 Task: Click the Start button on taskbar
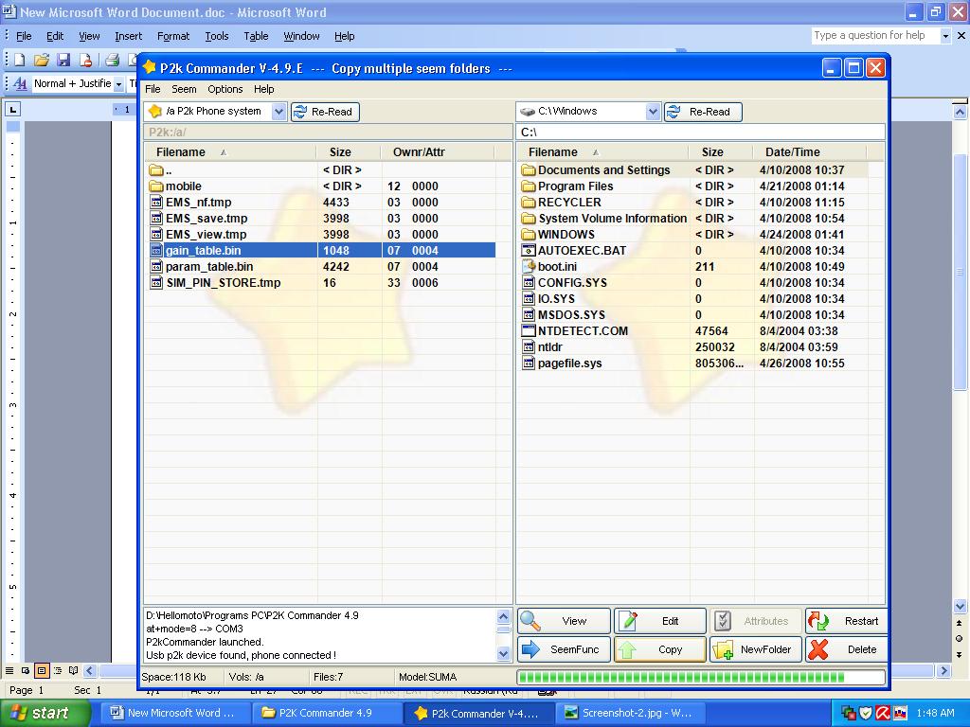[x=44, y=714]
